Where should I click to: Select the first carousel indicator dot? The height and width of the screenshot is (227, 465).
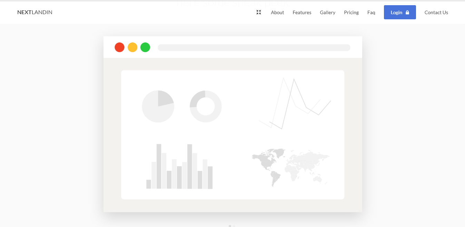pos(230,226)
